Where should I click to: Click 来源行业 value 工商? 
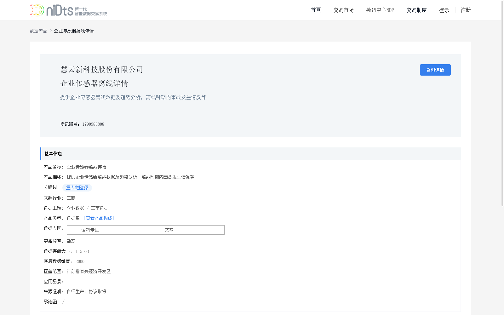pos(71,198)
